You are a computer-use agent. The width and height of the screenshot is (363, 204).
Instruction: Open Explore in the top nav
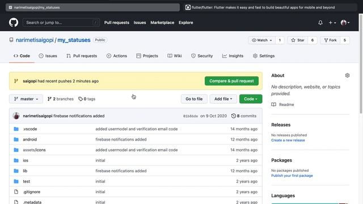(185, 23)
